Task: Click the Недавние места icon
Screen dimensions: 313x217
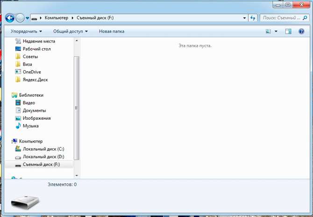Action: [18, 41]
